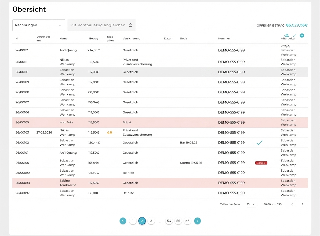Image resolution: width=320 pixels, height=236 pixels.
Task: Sort by Versicherung column header
Action: (132, 39)
